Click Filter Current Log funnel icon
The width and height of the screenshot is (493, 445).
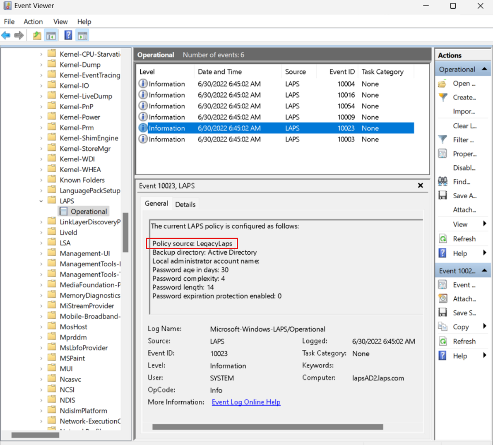(x=442, y=140)
